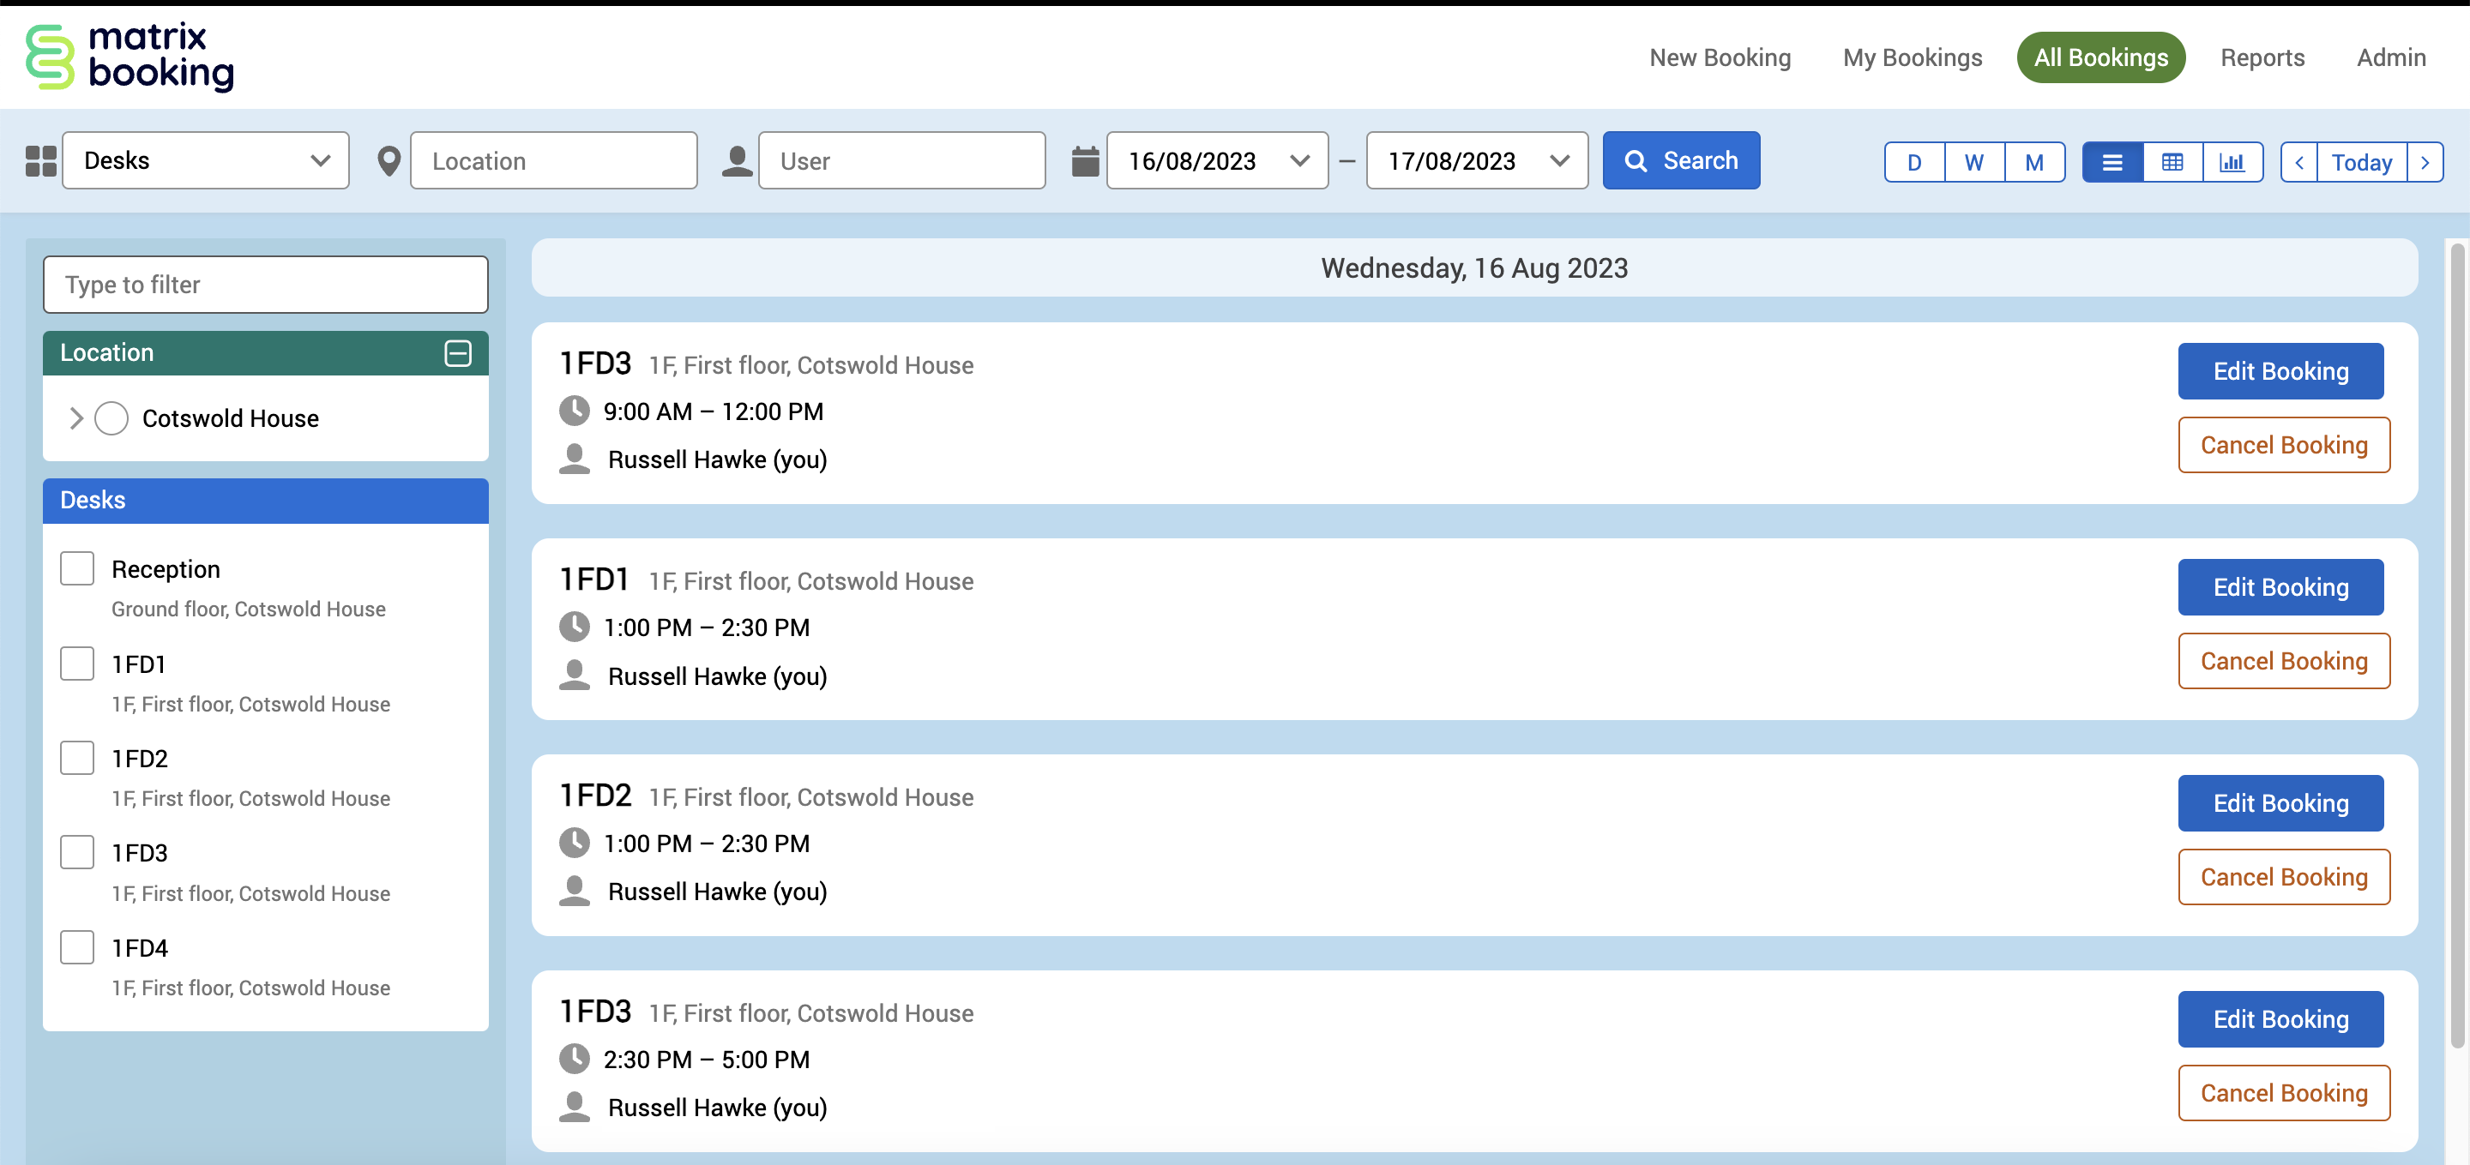Go to next date range arrow
The width and height of the screenshot is (2470, 1165).
click(x=2424, y=162)
